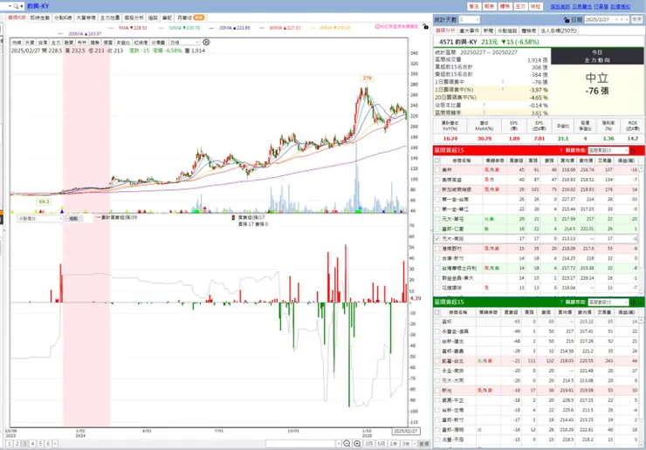Click the 看法 button at top
646x450 pixels.
474,7
